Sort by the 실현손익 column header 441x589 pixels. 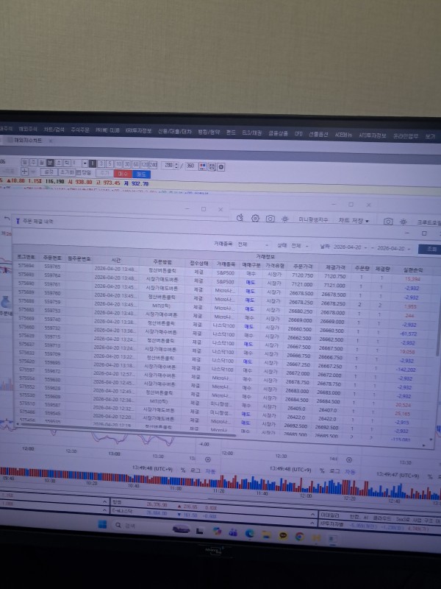(413, 269)
